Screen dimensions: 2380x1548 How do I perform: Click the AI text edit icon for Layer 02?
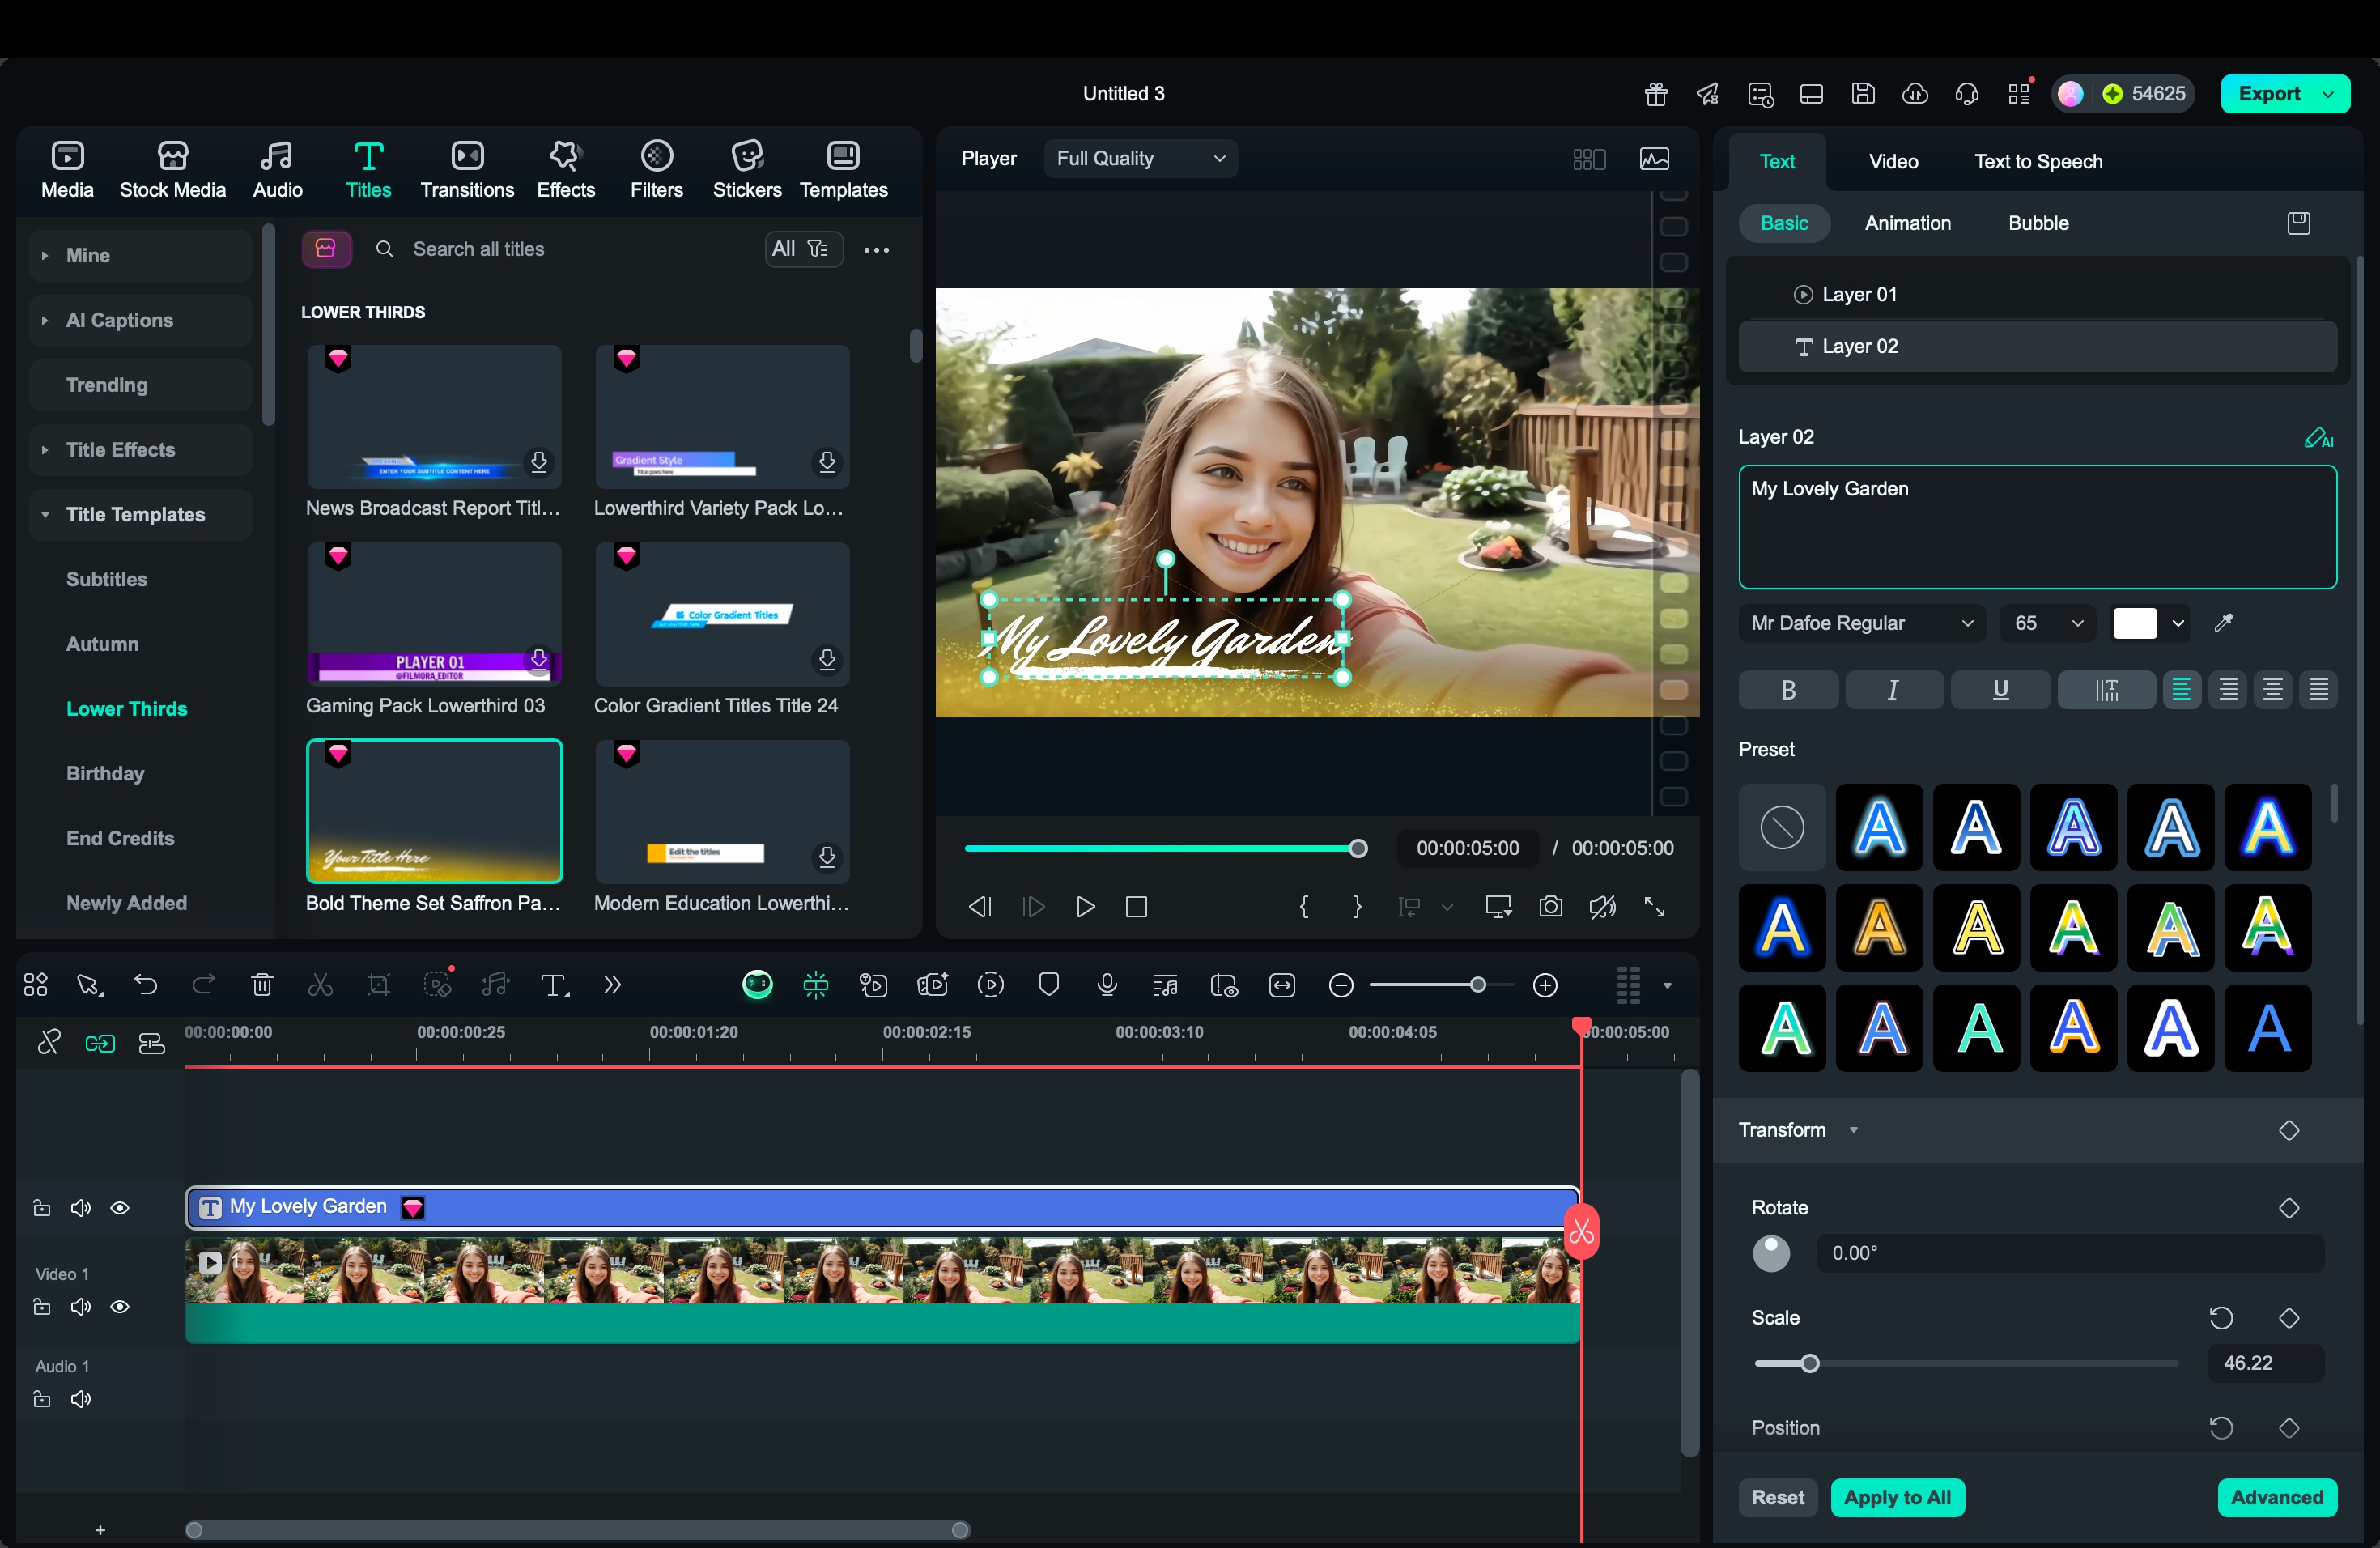pyautogui.click(x=2318, y=438)
